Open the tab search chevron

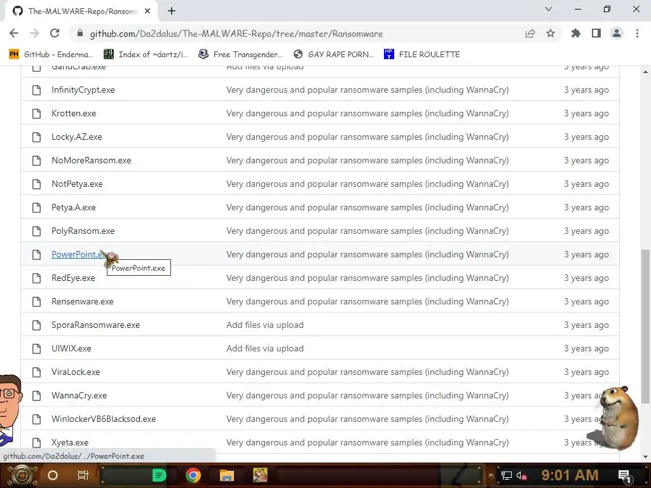(549, 9)
